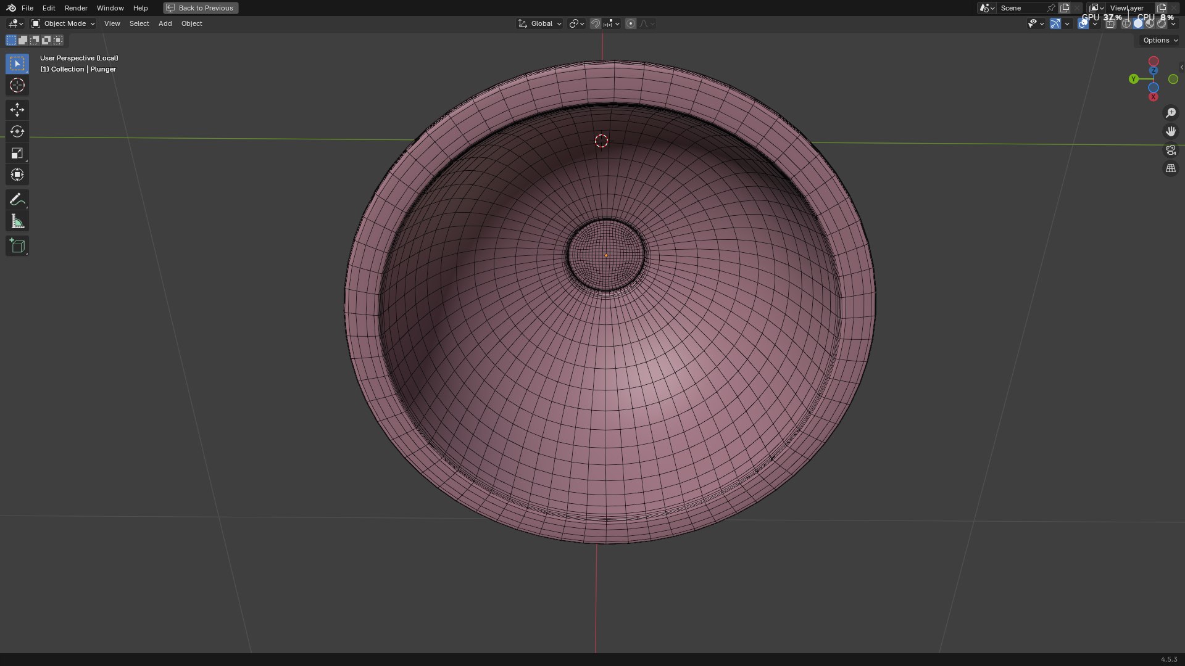Screen dimensions: 1185x666
Task: Open the Render menu
Action: 76,8
